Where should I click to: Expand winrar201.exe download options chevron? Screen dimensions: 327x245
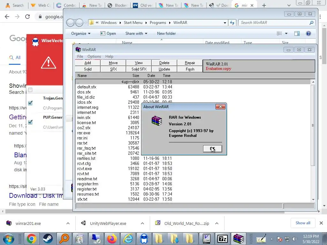point(68,223)
